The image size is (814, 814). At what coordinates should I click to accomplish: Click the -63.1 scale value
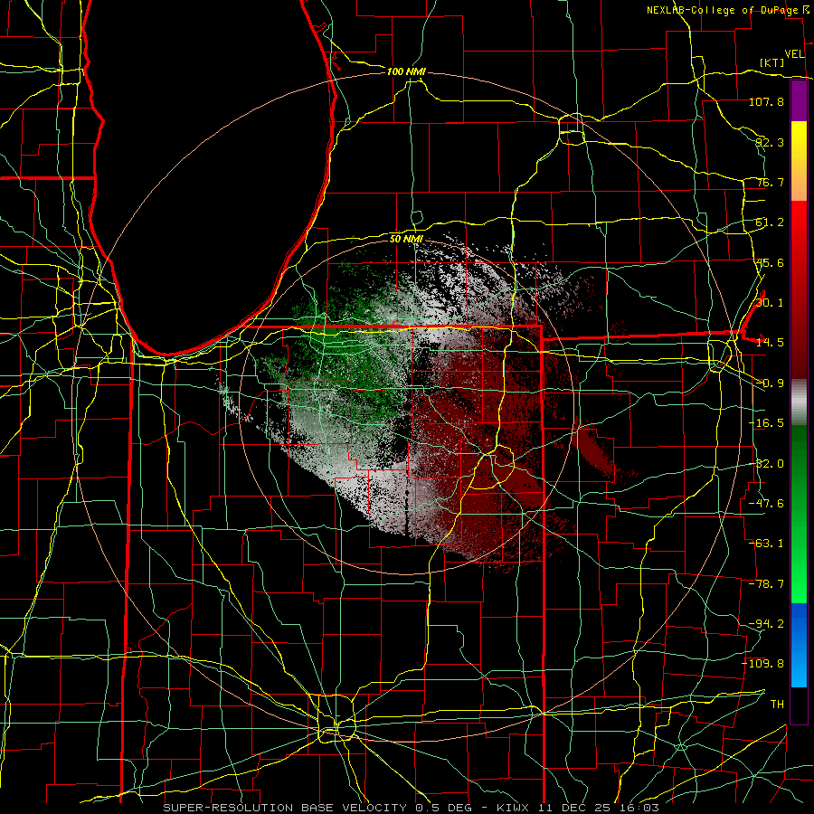tap(766, 544)
